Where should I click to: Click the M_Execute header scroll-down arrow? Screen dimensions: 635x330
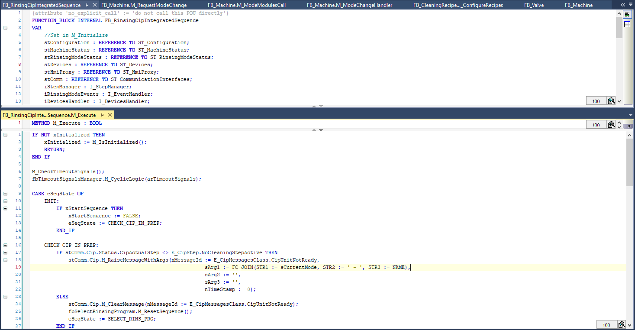pyautogui.click(x=619, y=127)
